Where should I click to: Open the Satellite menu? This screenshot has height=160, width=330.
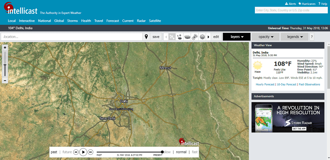[155, 21]
